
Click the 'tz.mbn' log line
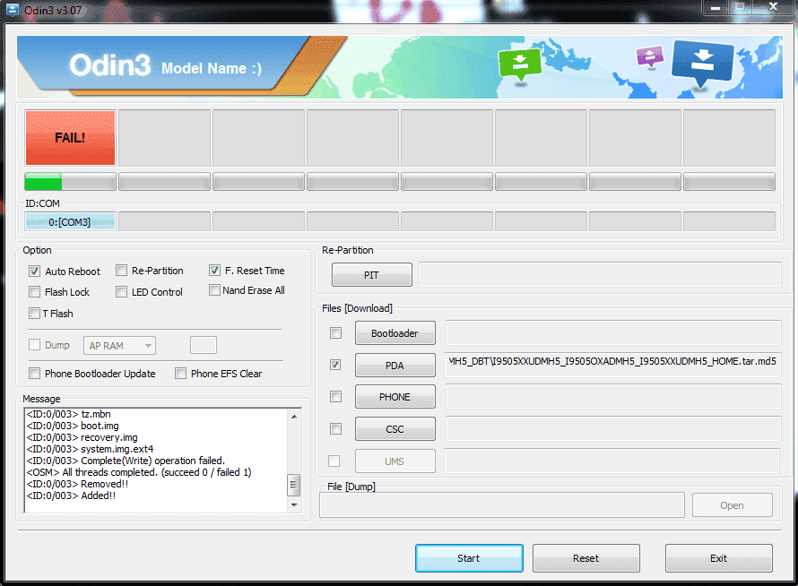click(x=68, y=414)
